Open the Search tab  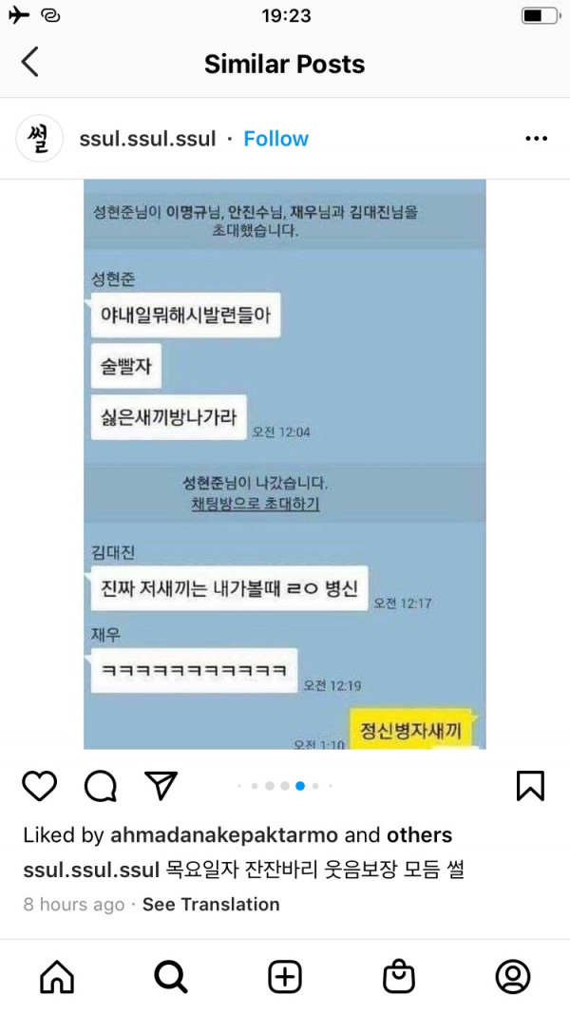(x=171, y=977)
